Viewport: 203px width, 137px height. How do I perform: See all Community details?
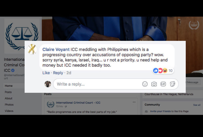tap(197, 105)
